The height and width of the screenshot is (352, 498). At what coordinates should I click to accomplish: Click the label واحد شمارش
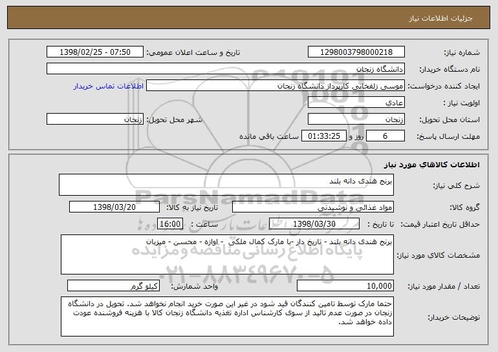195,287
